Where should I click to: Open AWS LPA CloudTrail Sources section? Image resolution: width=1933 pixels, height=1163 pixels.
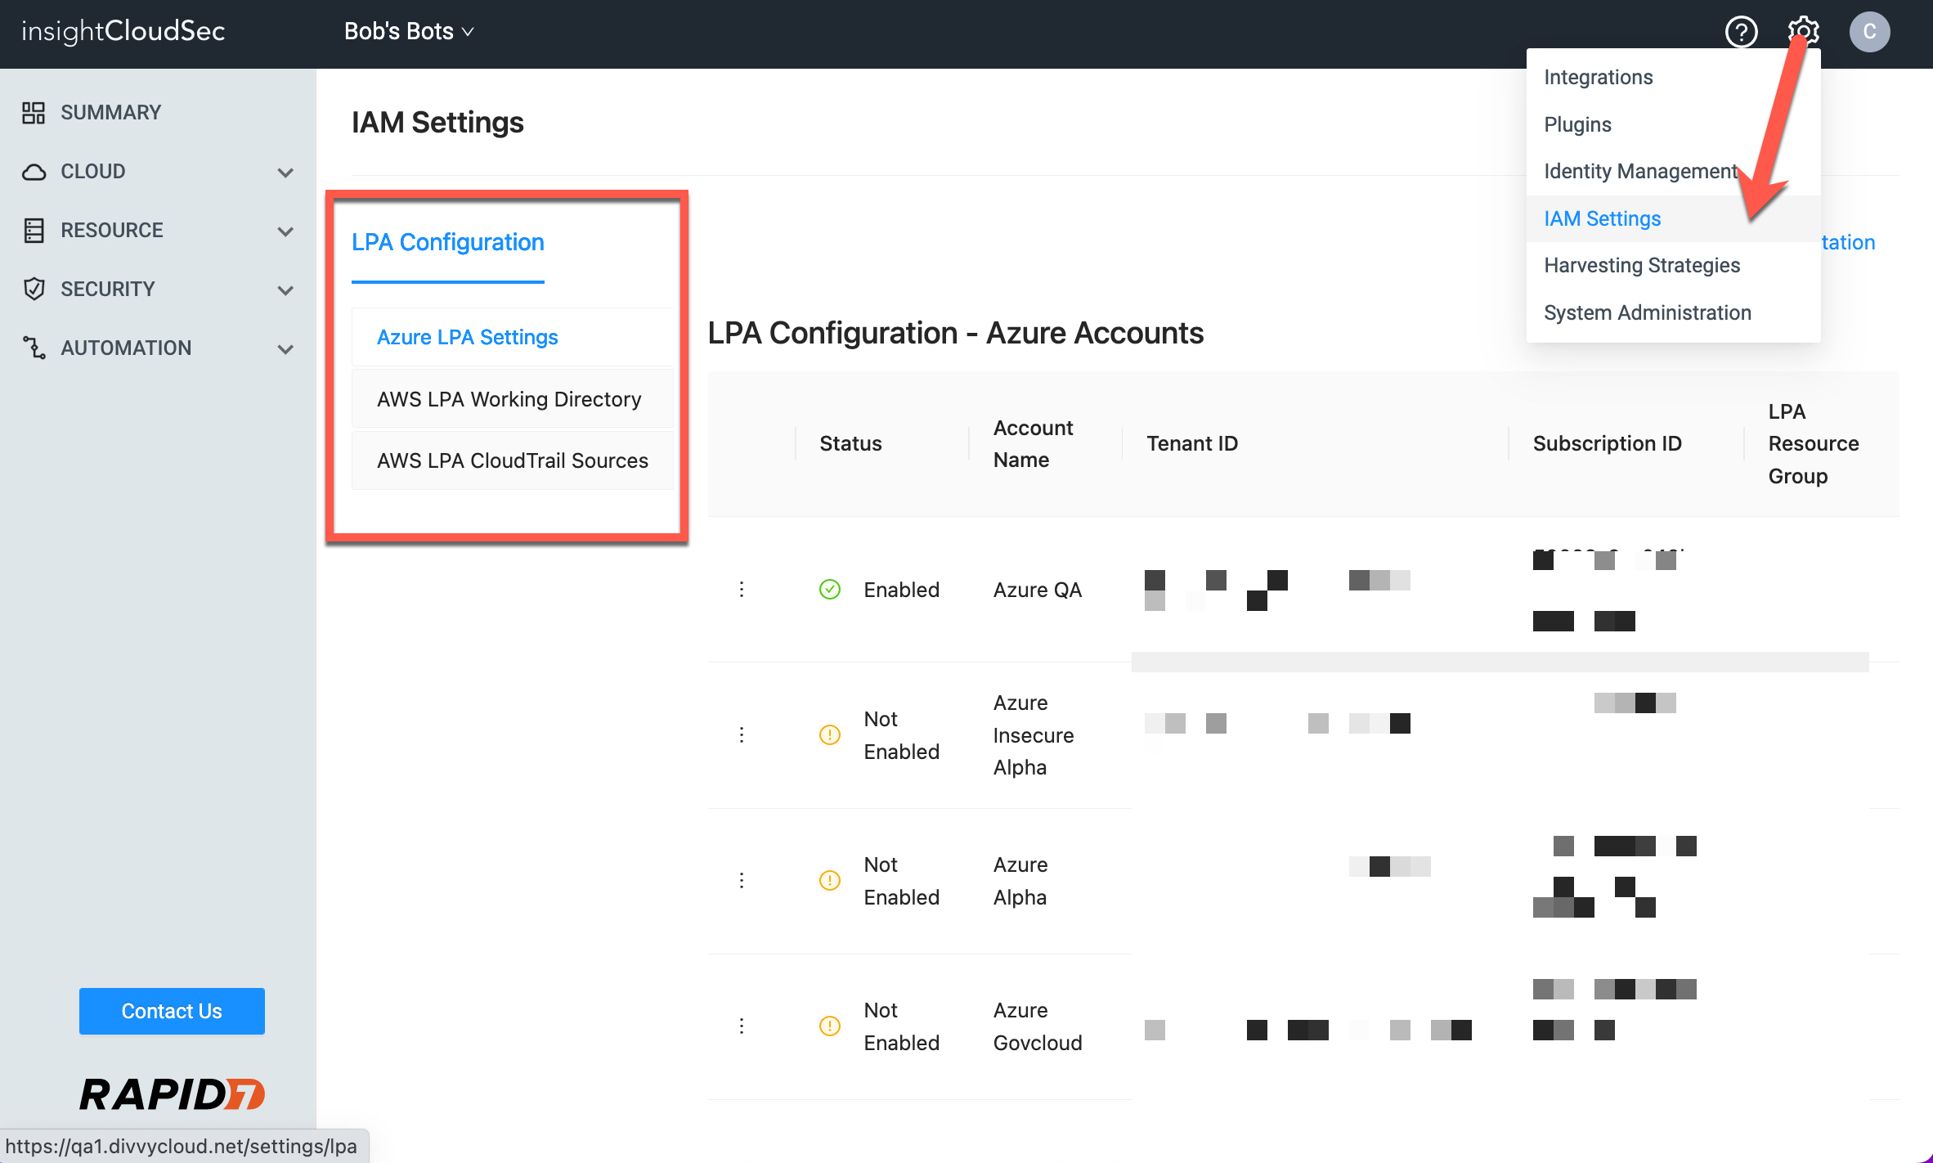point(513,460)
